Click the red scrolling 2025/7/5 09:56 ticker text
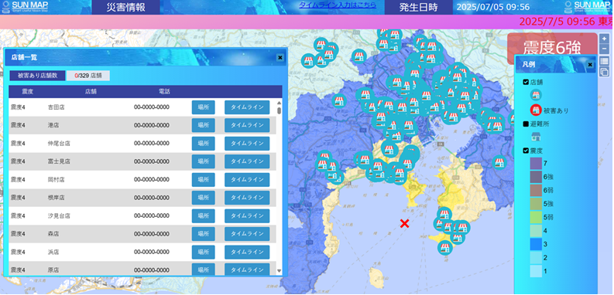 [x=566, y=22]
